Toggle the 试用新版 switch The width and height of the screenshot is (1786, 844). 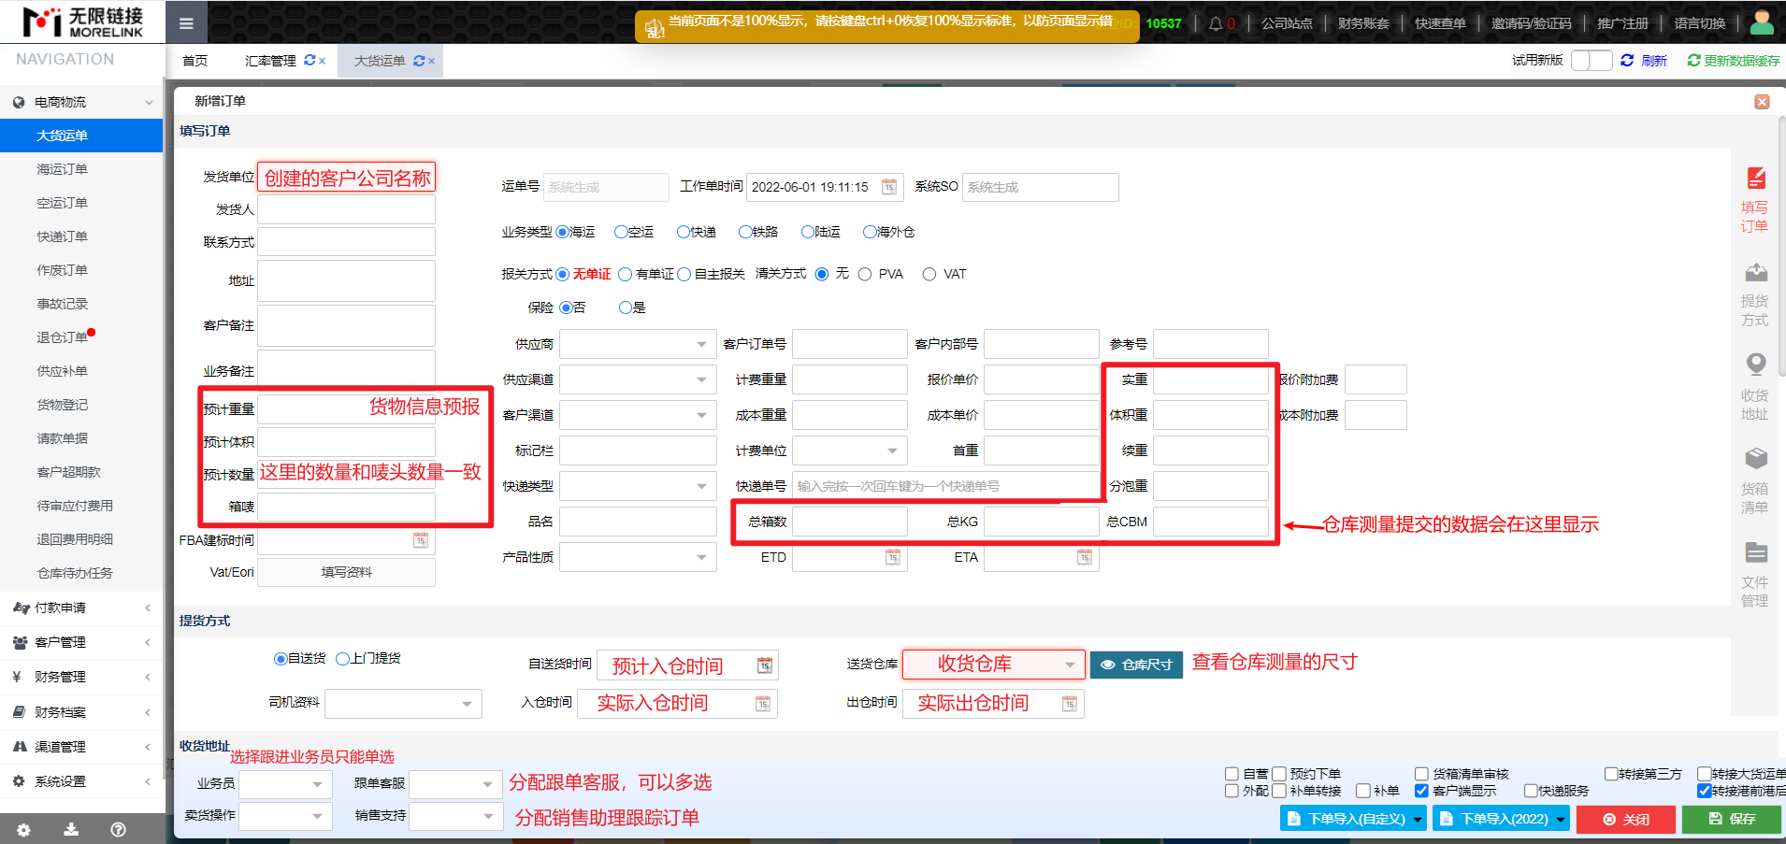click(1591, 61)
